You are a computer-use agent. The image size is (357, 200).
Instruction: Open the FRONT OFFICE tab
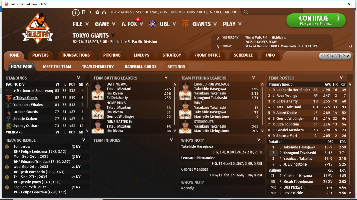point(207,55)
